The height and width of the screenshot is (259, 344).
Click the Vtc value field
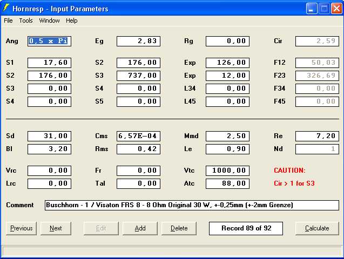(x=227, y=171)
